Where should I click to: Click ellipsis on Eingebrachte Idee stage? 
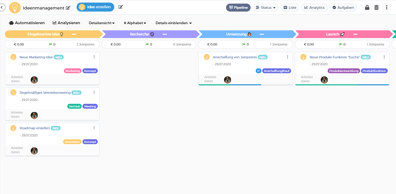coord(74,34)
